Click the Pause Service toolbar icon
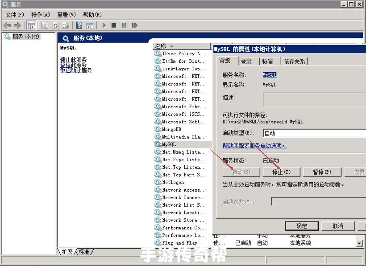The height and width of the screenshot is (266, 366). [124, 25]
